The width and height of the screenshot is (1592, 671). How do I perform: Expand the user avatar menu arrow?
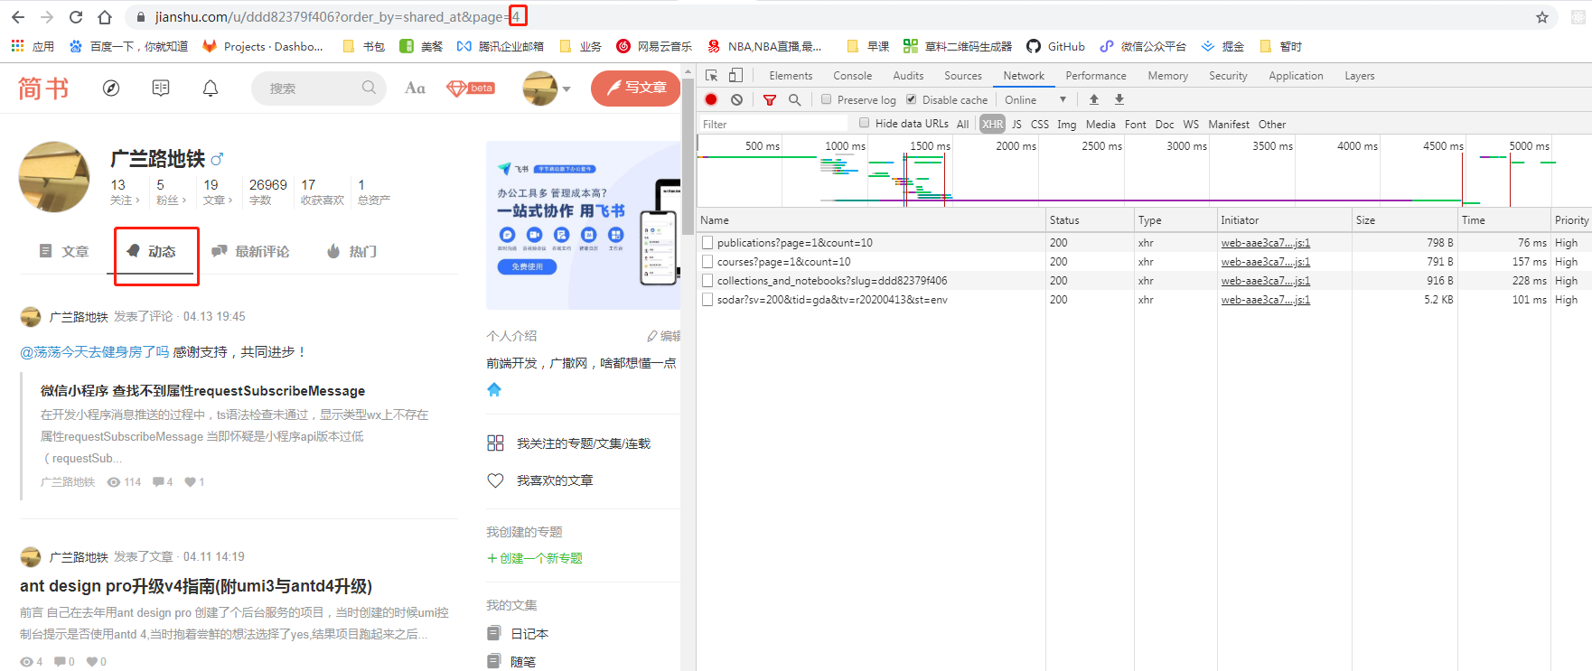567,89
